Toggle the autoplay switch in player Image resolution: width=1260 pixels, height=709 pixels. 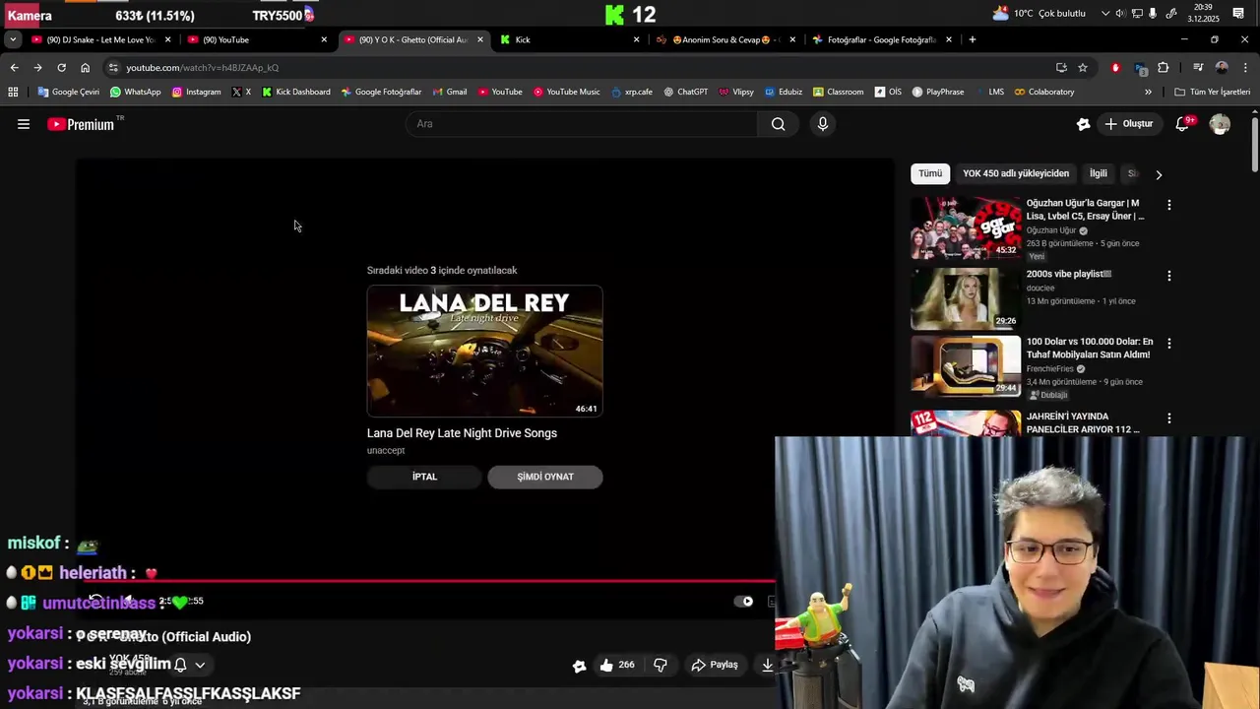tap(743, 602)
